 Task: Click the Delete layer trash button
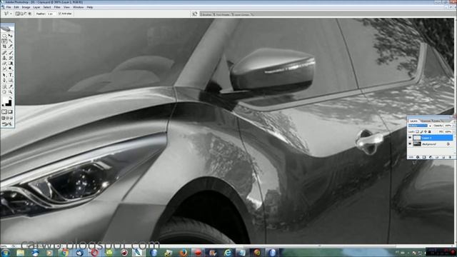point(451,157)
